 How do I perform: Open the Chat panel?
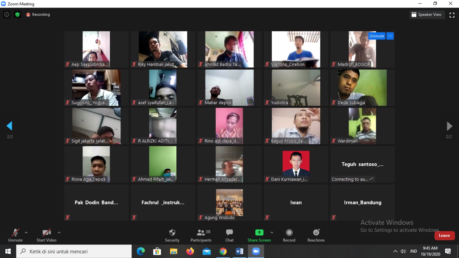[x=229, y=233]
